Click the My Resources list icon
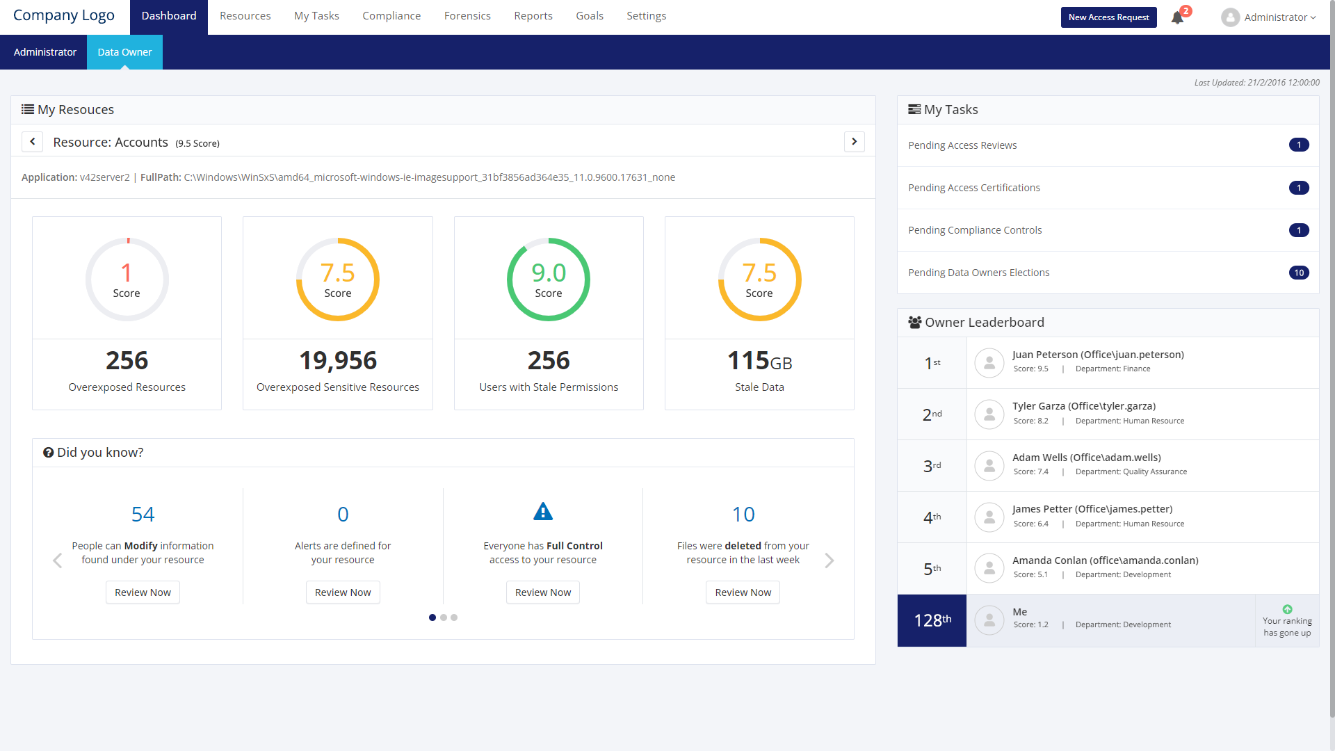The width and height of the screenshot is (1335, 751). point(28,109)
